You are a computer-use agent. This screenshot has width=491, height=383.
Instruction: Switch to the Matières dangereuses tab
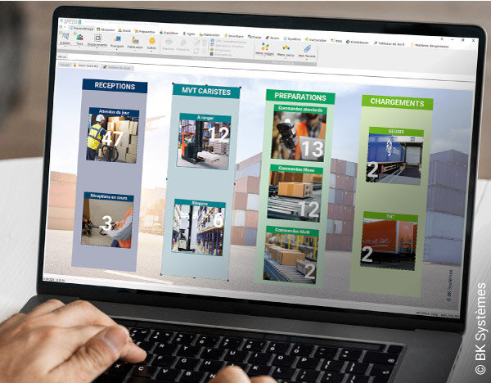pos(430,46)
